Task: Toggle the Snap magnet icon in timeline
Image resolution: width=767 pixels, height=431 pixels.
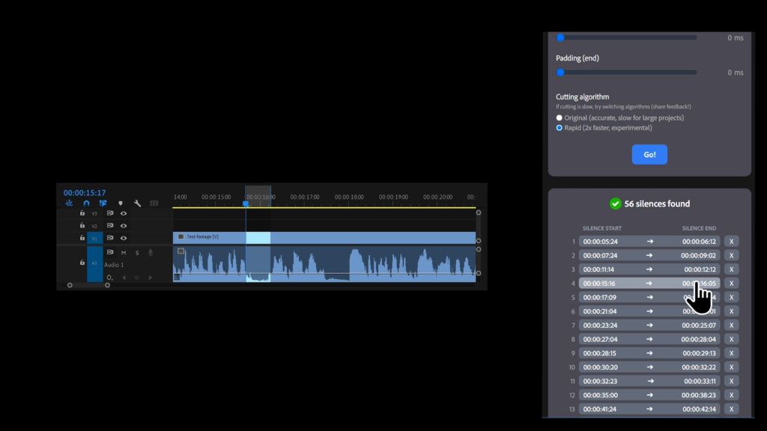Action: coord(86,203)
